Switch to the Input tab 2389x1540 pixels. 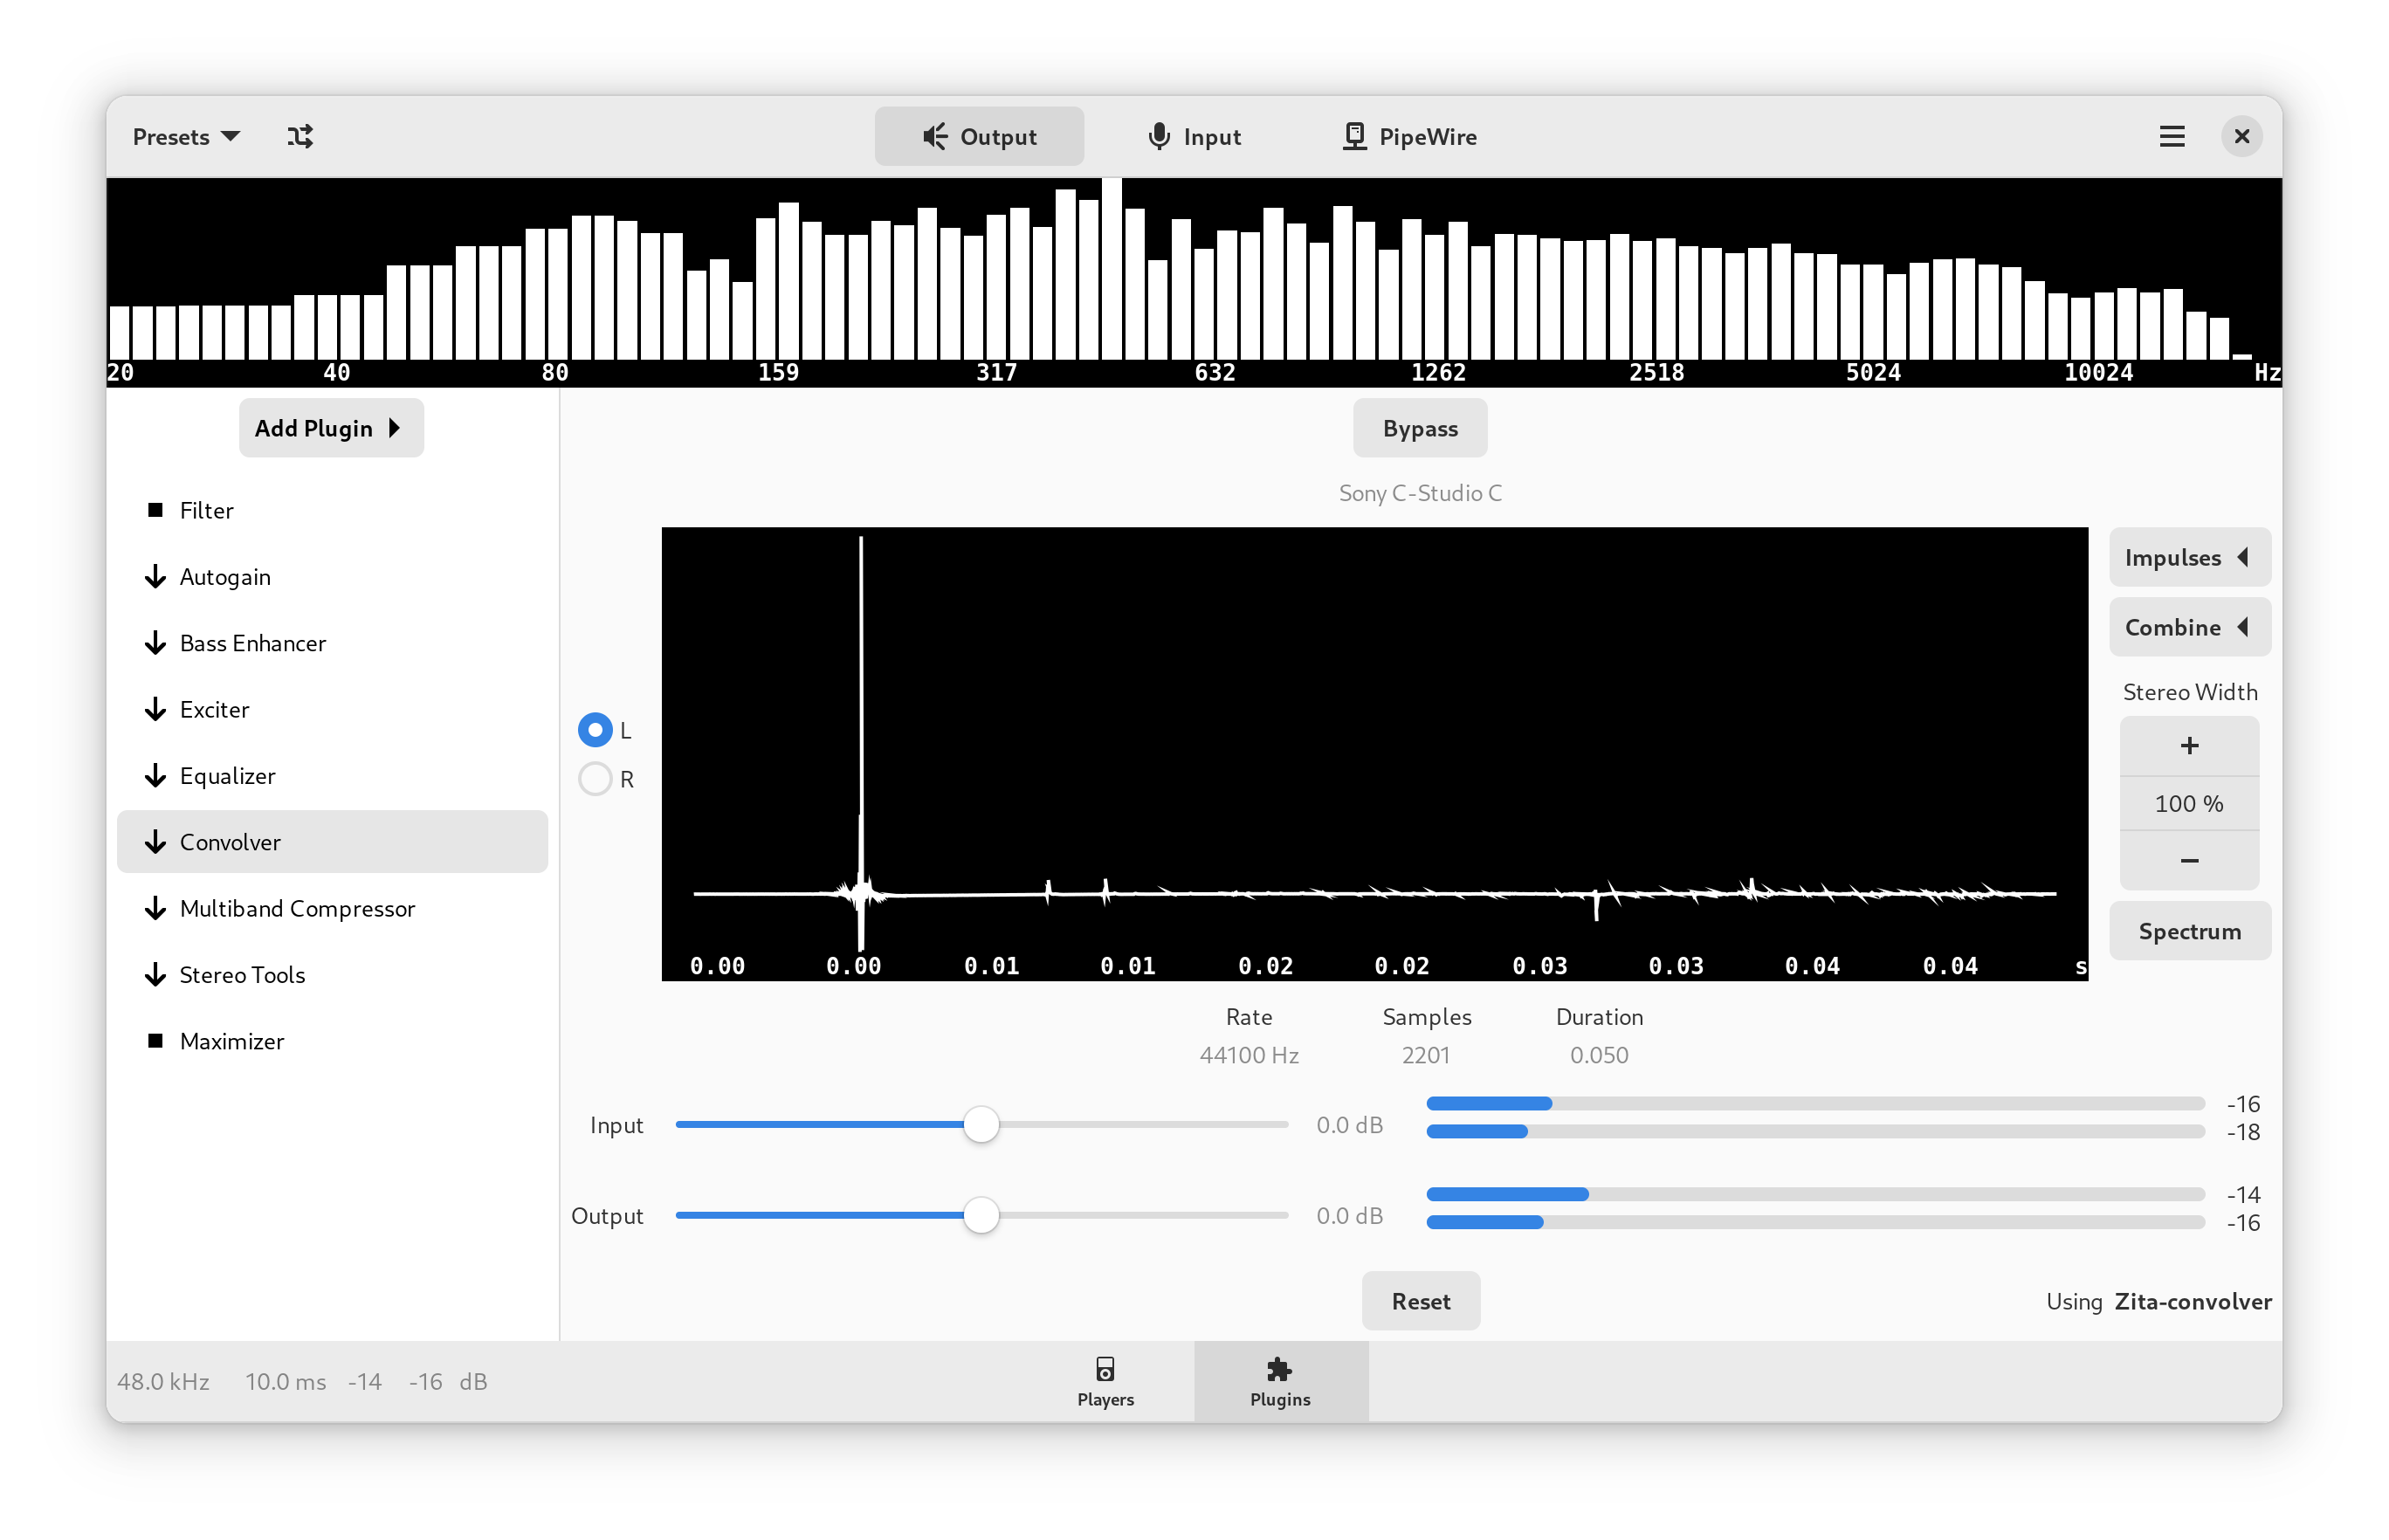pos(1194,136)
